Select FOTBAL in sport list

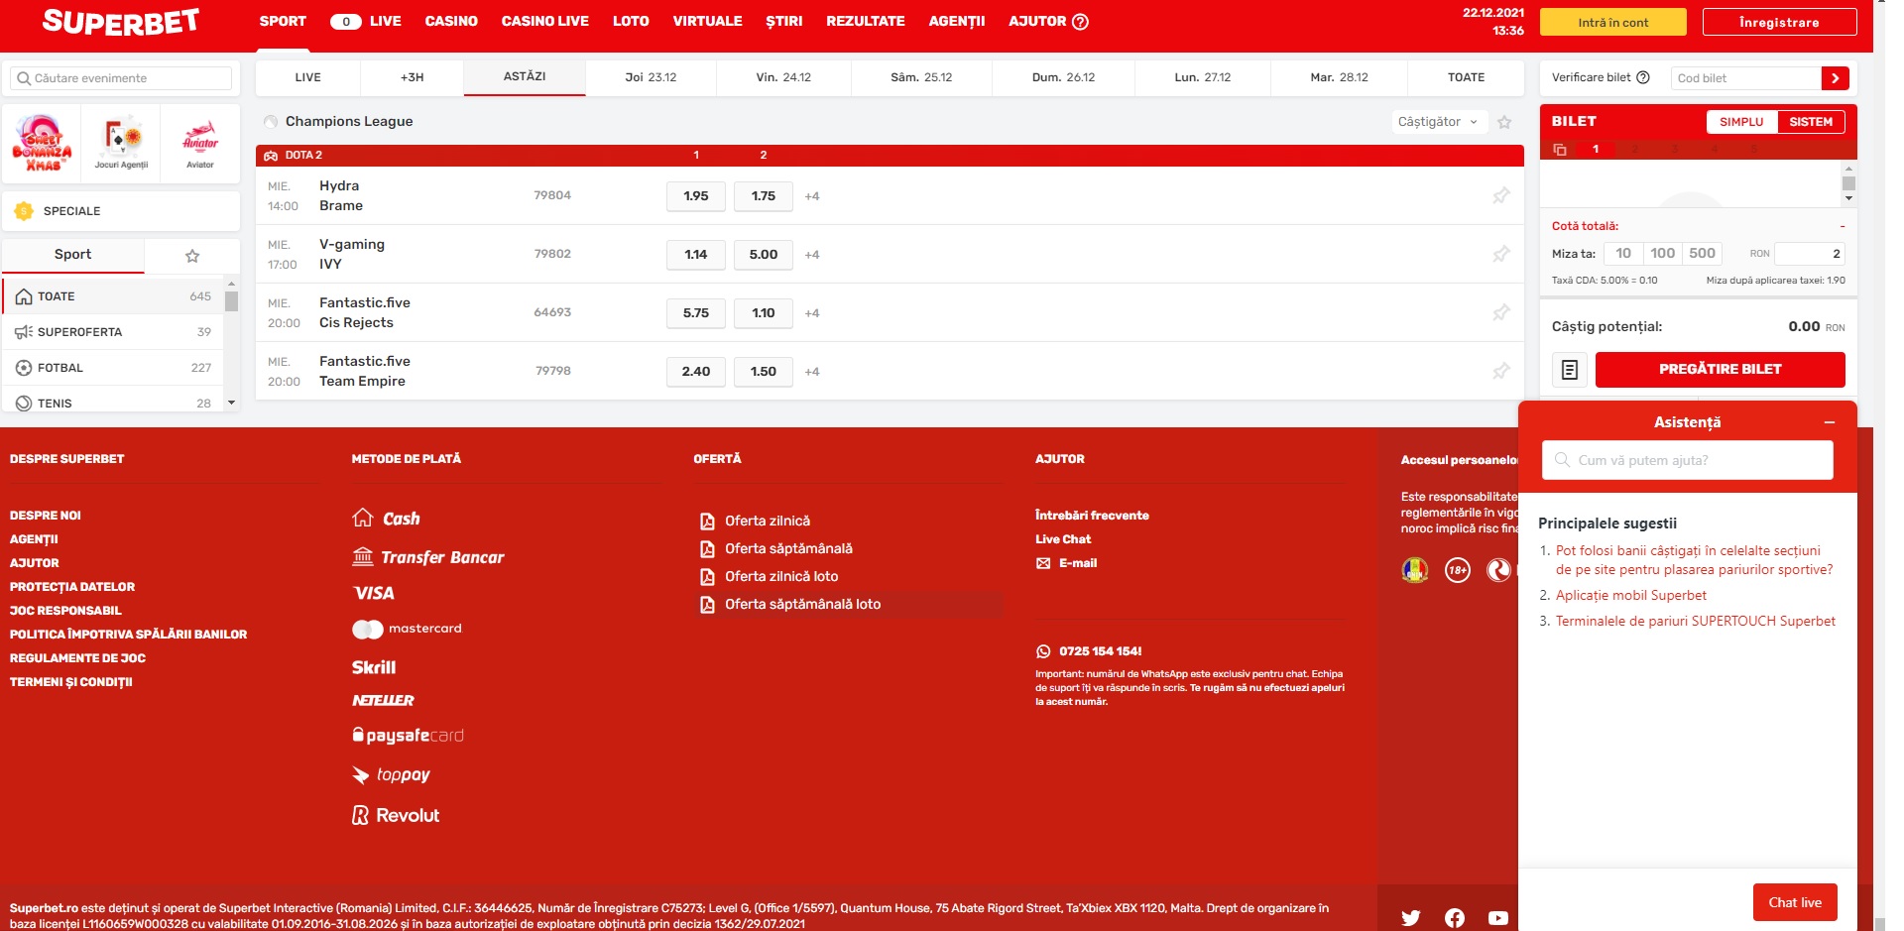point(114,368)
